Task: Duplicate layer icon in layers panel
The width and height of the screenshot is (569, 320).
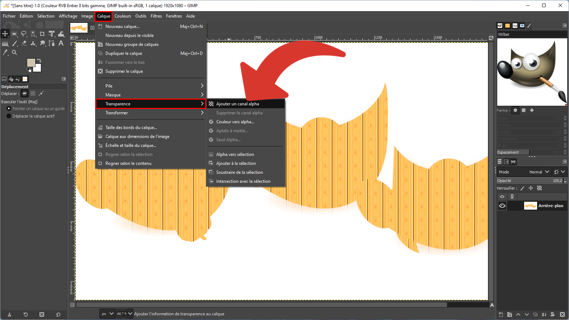Action: pyautogui.click(x=535, y=315)
